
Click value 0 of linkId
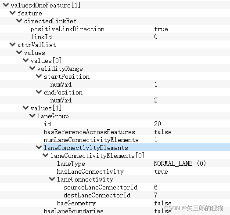tap(156, 37)
